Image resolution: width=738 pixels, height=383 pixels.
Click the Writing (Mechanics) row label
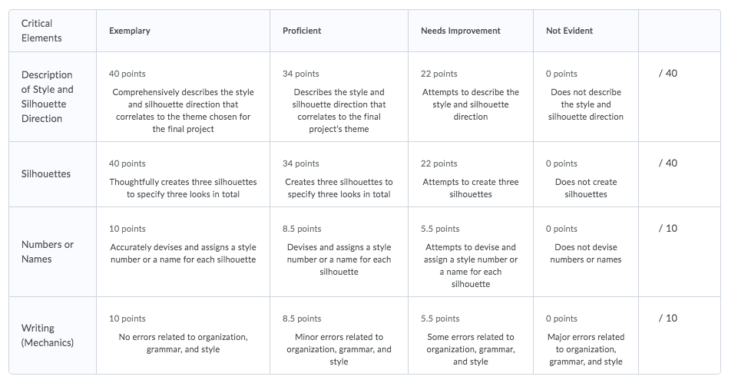48,335
